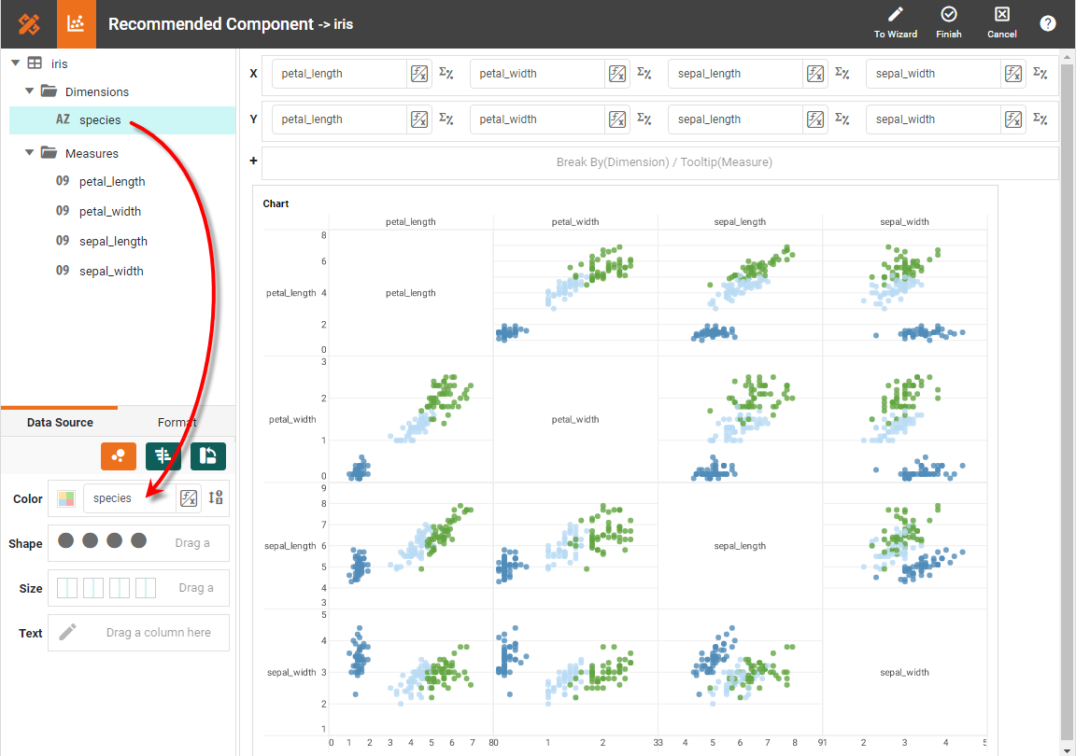
Task: Click the formula icon beside X-axis petal_length
Action: click(x=419, y=74)
